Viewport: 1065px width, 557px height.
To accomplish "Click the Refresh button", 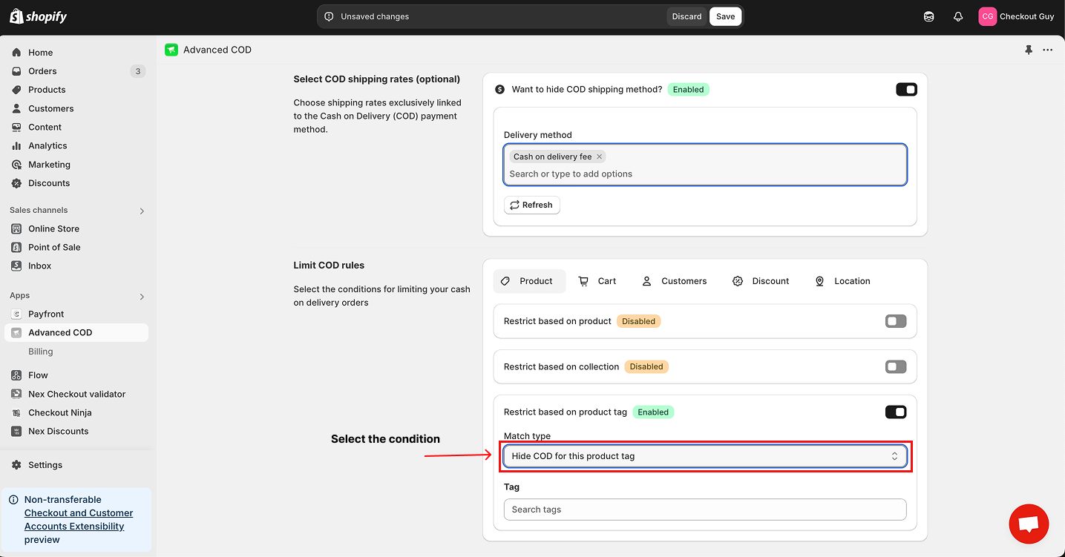I will click(x=531, y=205).
